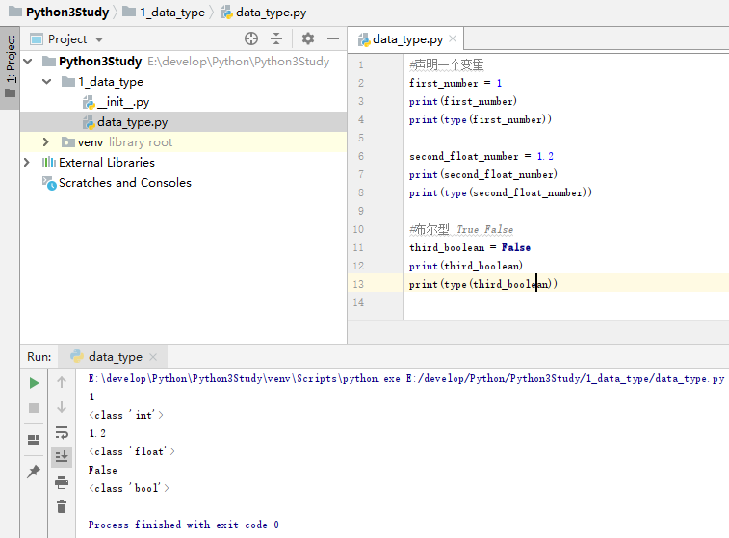
Task: Clear console output with the trash icon
Action: point(62,506)
